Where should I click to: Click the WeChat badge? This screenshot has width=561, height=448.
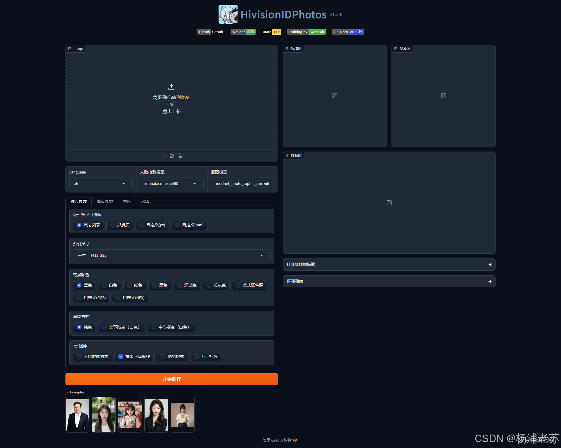[x=243, y=32]
